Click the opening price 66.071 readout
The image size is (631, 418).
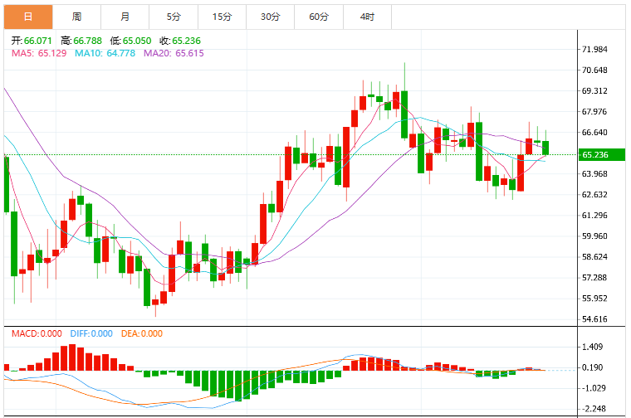pos(32,41)
